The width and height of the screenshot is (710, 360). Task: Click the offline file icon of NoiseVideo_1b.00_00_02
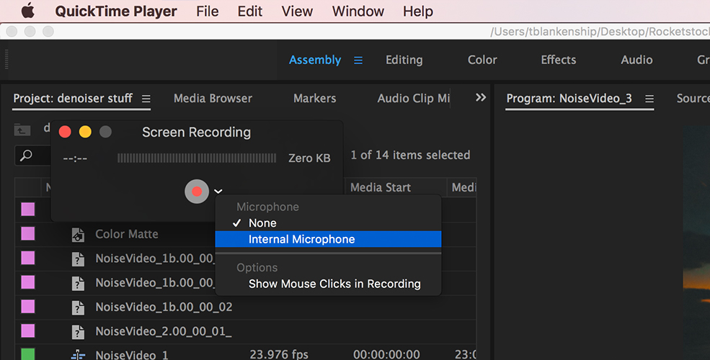point(78,307)
